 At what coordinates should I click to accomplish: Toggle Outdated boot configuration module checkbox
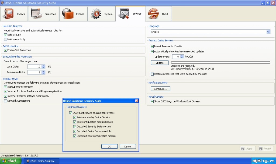(x=75, y=136)
